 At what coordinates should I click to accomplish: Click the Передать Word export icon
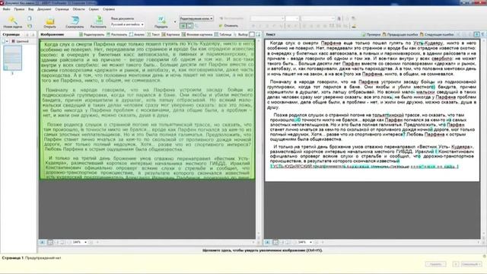[x=161, y=20]
